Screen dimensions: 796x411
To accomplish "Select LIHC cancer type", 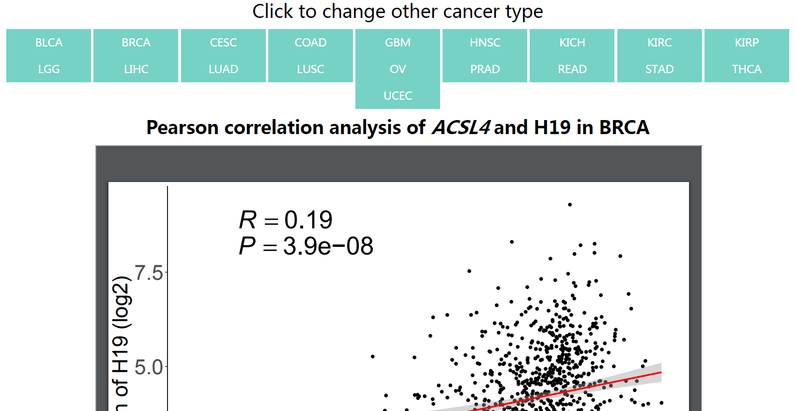I will pyautogui.click(x=136, y=69).
